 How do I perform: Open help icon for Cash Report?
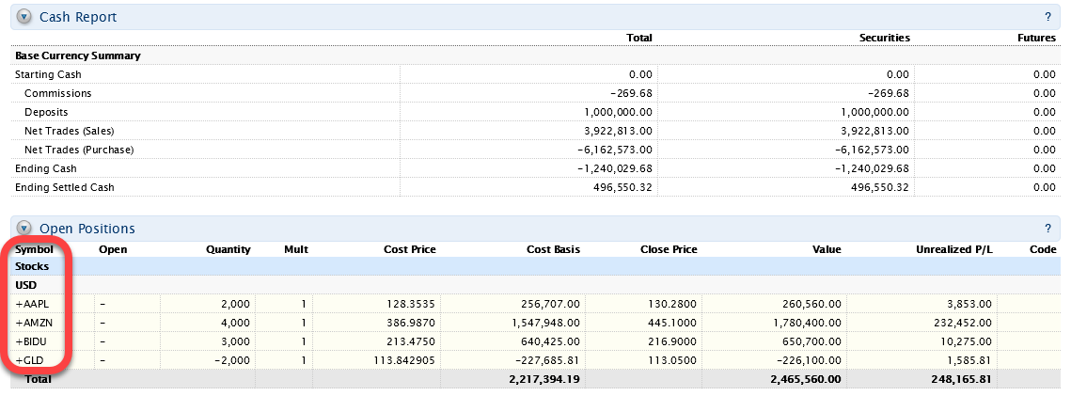[1047, 17]
